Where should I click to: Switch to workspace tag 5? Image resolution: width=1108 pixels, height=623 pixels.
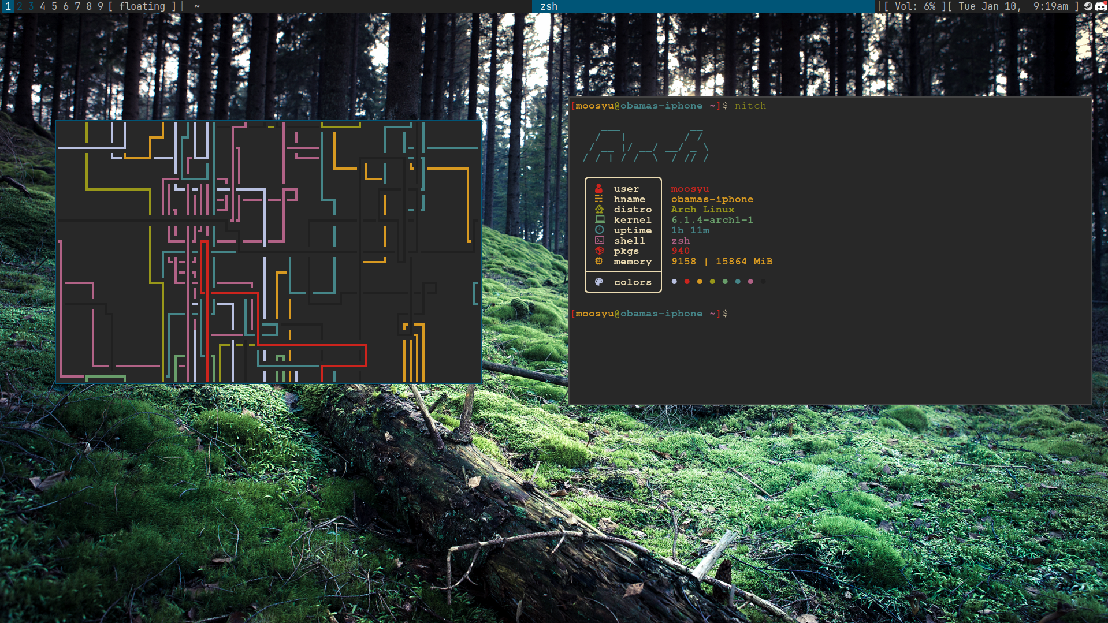pos(54,6)
